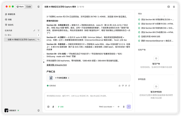Click the empty artifacts box icon above 暂无产物
Viewport: 181px width, 116px height.
[x=156, y=58]
